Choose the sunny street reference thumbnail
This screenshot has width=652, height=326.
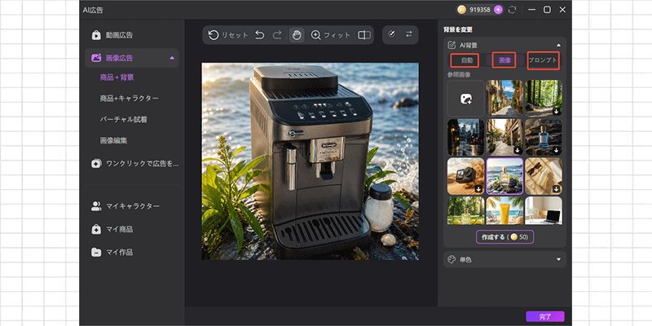coord(504,98)
